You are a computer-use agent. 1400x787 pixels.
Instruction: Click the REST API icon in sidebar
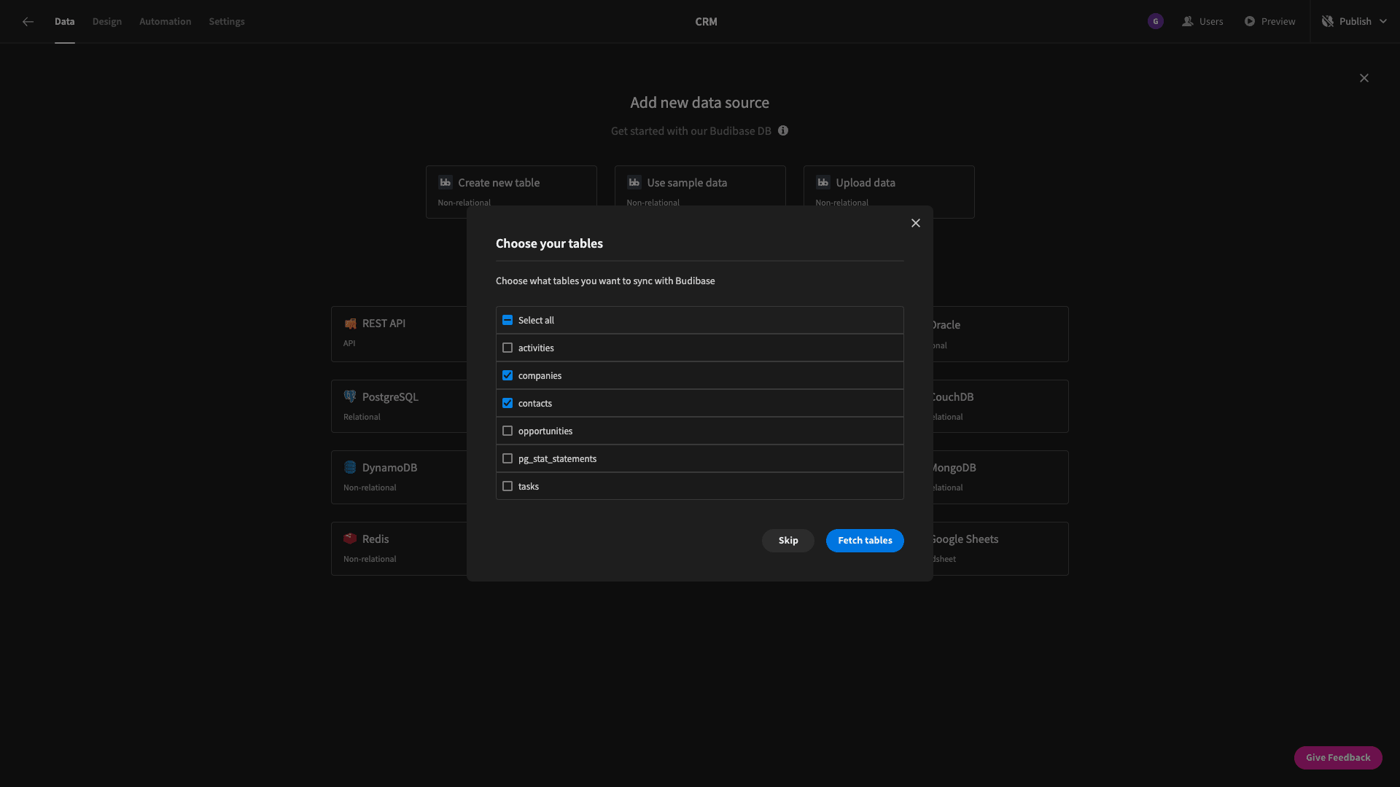tap(349, 324)
